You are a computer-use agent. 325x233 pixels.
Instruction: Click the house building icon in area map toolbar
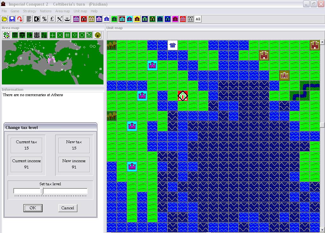pos(15,35)
